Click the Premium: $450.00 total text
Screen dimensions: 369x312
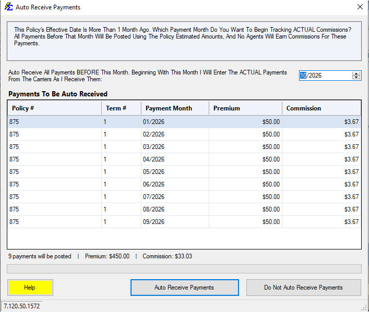[108, 256]
